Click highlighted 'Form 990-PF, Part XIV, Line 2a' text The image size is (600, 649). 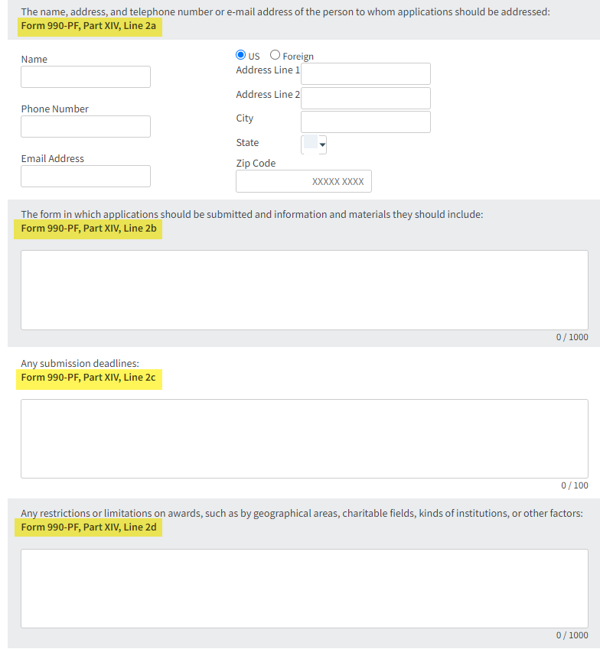88,26
